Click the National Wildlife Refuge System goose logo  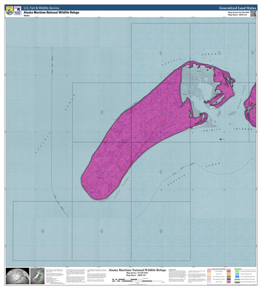coord(18,10)
